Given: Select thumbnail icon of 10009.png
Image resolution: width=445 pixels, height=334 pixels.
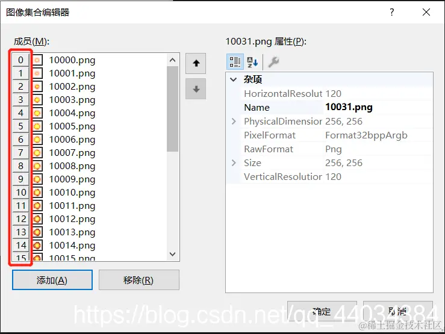Looking at the screenshot, I should pos(37,179).
